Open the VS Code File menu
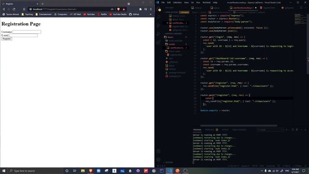 click(x=163, y=2)
